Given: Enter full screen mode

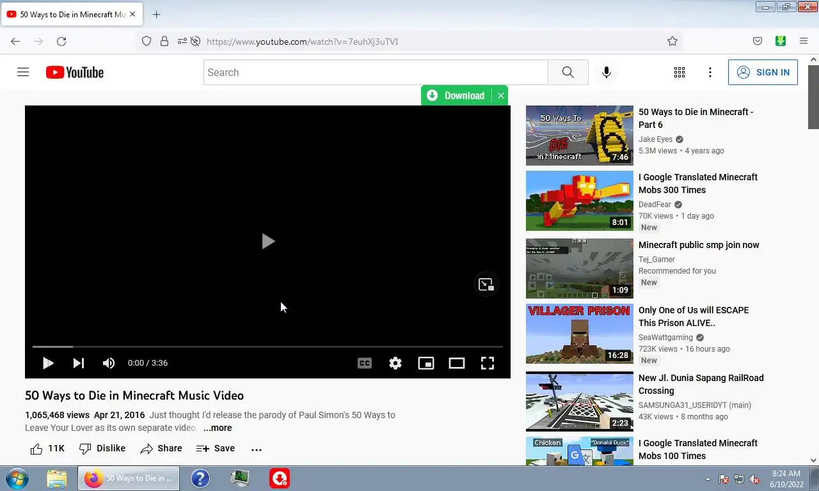Looking at the screenshot, I should [488, 363].
